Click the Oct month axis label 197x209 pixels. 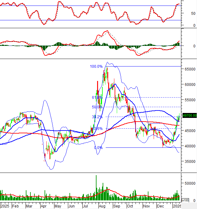[130, 206]
